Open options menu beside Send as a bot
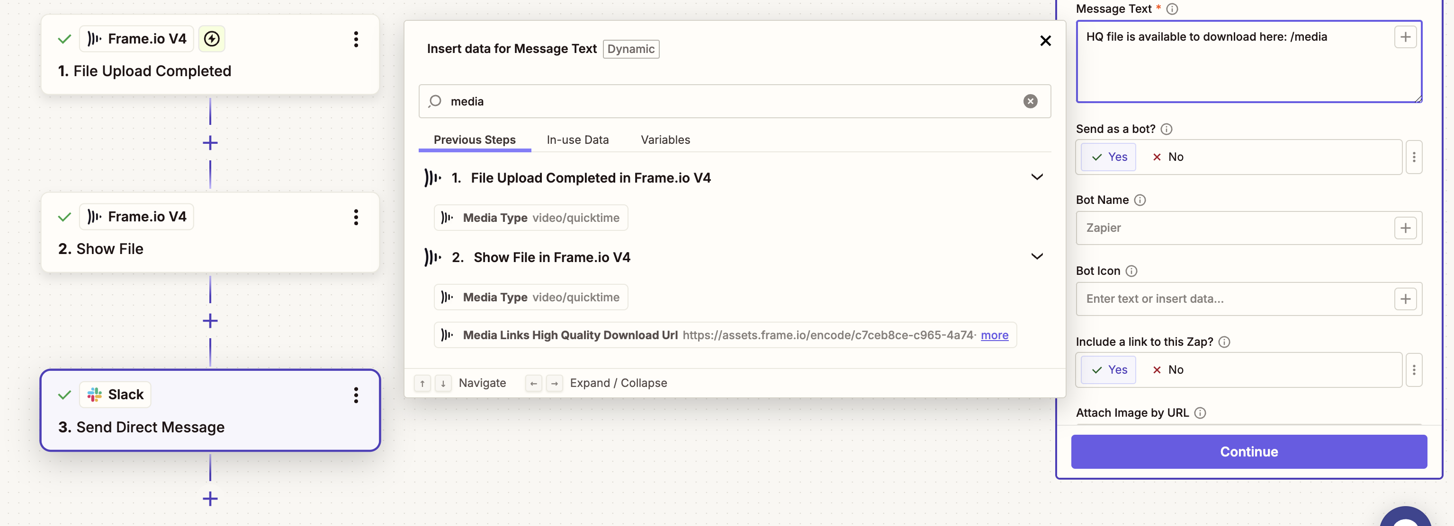The image size is (1454, 526). point(1413,157)
